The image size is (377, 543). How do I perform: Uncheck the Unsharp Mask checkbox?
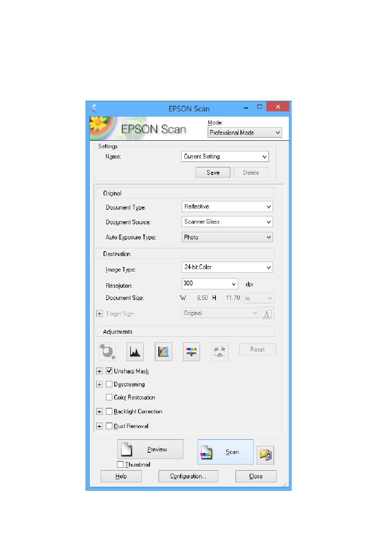[109, 371]
